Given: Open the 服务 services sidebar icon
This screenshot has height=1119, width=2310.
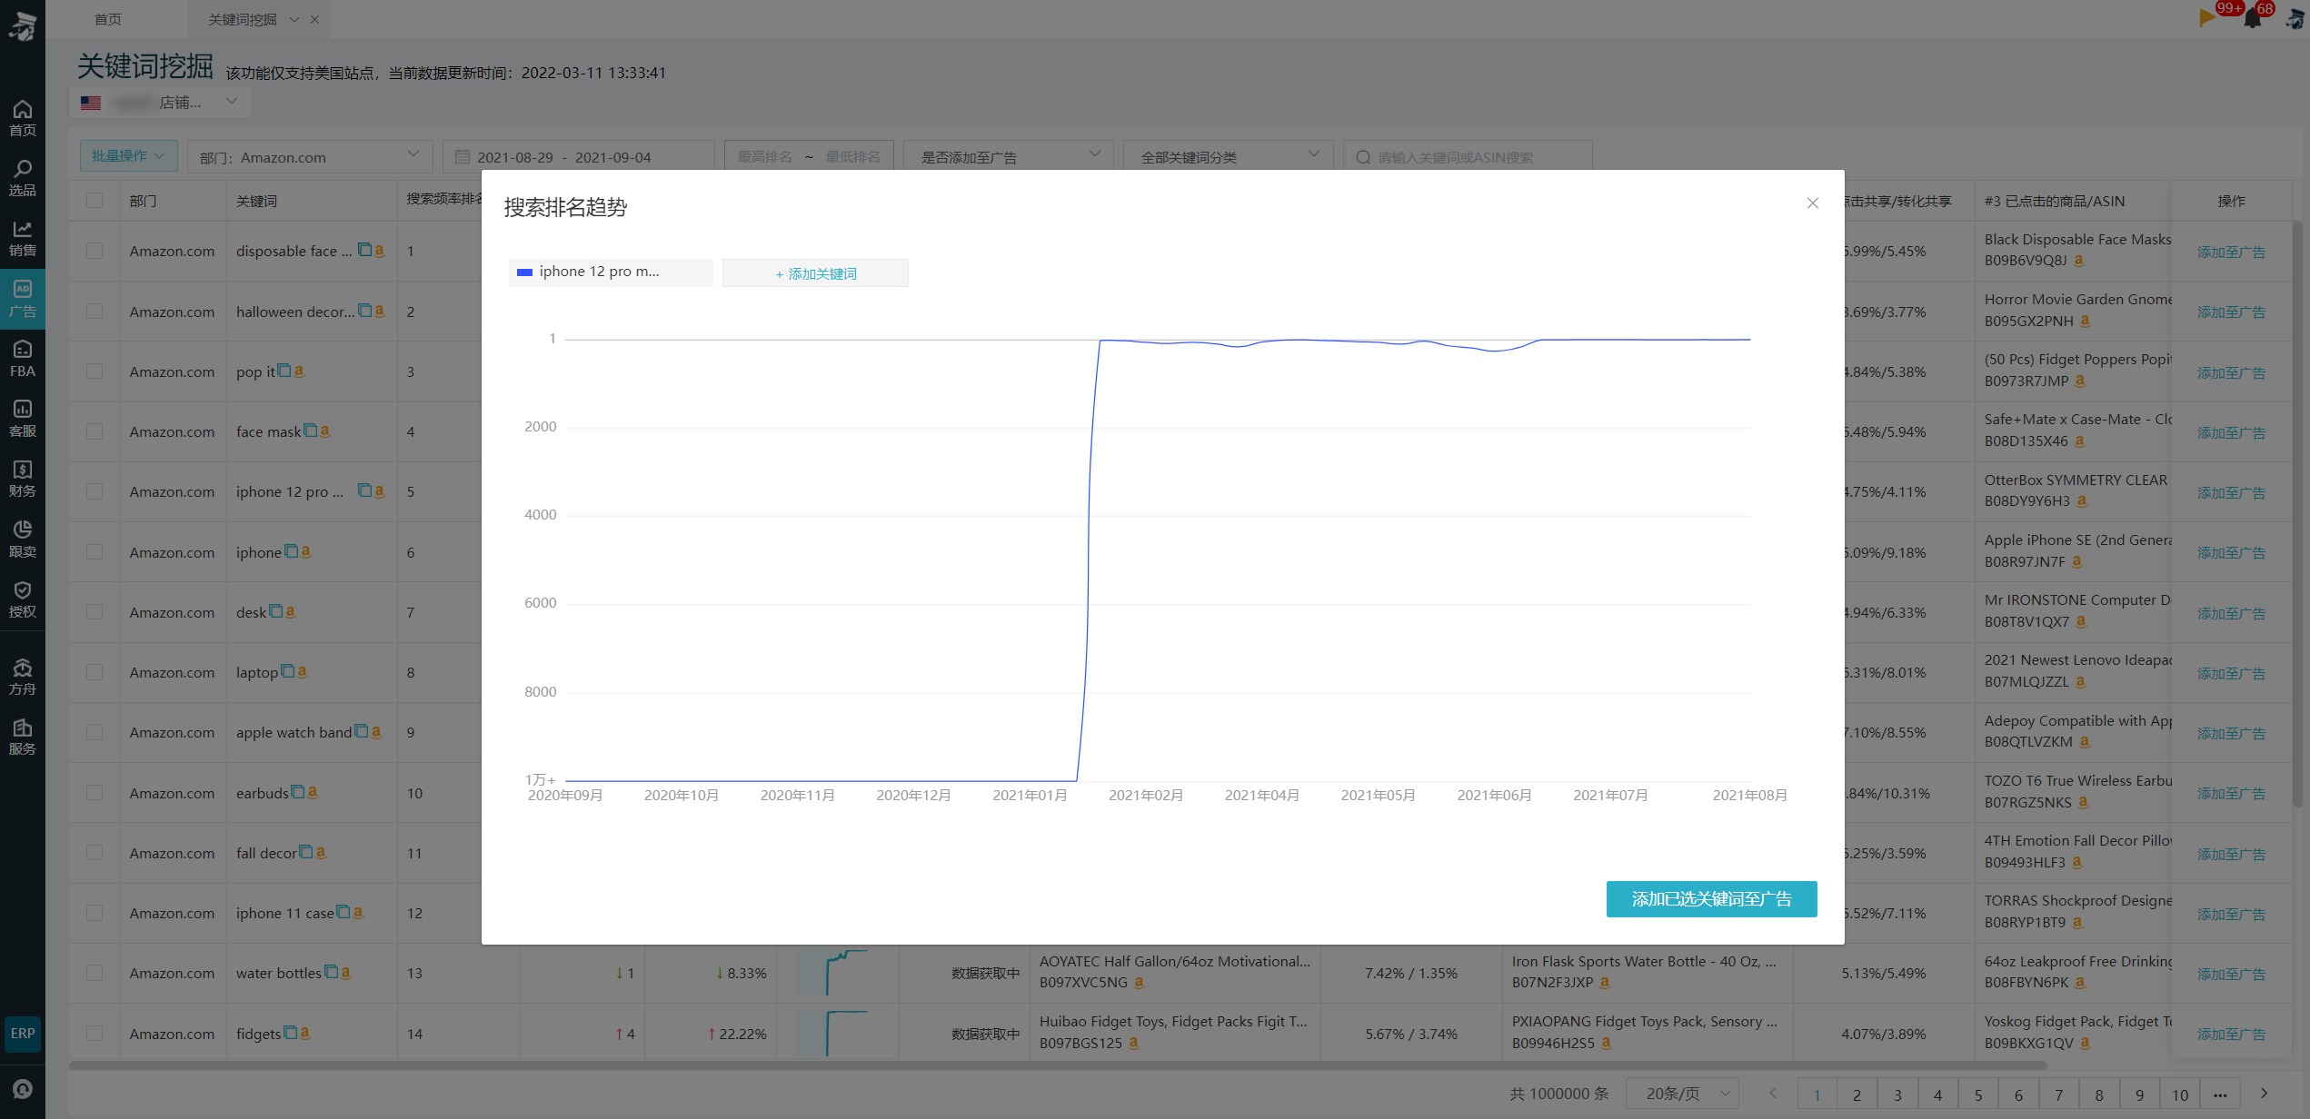Looking at the screenshot, I should click(x=23, y=737).
